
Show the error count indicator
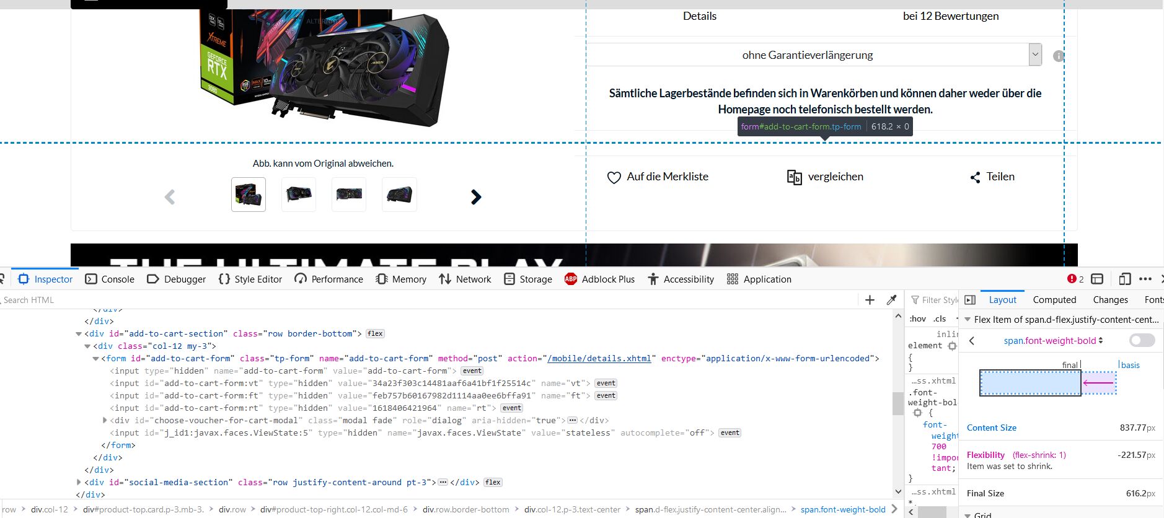(x=1075, y=279)
